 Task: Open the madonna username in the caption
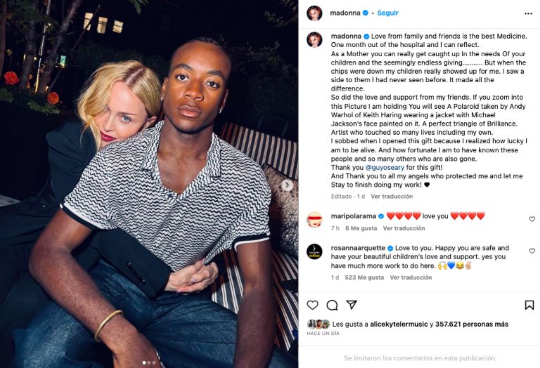click(x=346, y=36)
